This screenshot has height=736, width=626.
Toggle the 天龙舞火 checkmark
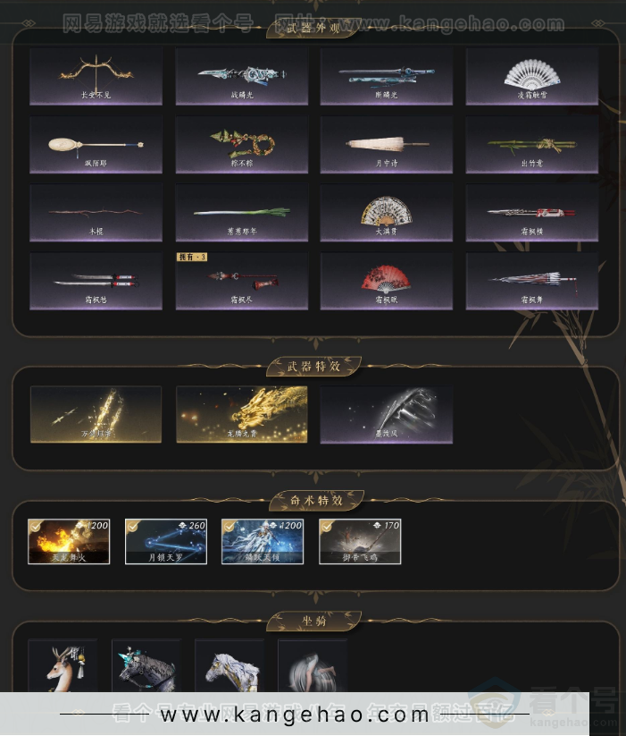pyautogui.click(x=36, y=527)
